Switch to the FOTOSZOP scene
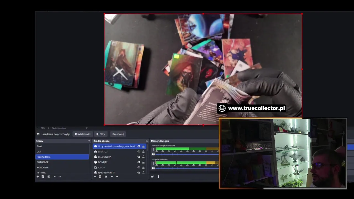This screenshot has width=354, height=199. (62, 162)
